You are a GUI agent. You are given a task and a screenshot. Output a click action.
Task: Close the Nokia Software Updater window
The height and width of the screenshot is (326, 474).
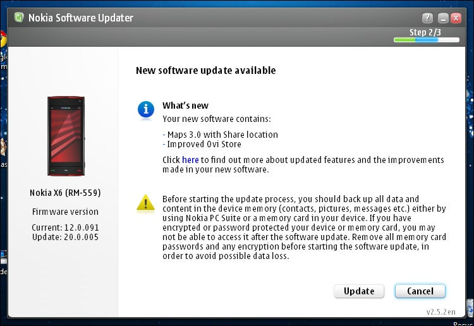[456, 18]
